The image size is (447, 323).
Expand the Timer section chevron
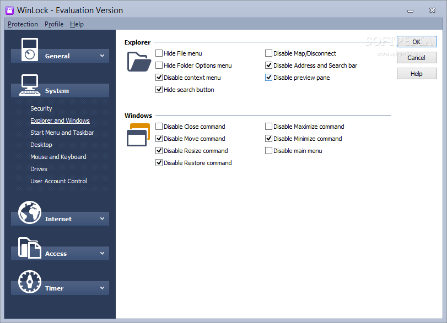[102, 288]
